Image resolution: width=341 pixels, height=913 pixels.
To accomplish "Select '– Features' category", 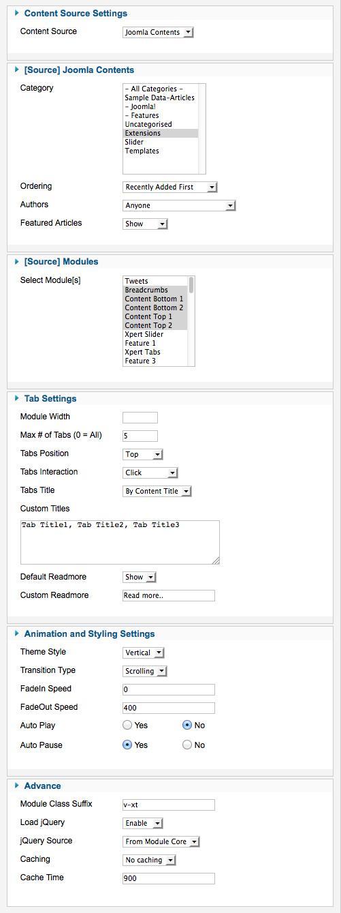I will click(161, 115).
